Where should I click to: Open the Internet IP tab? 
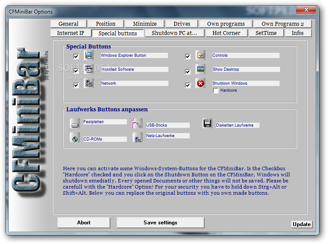[71, 33]
